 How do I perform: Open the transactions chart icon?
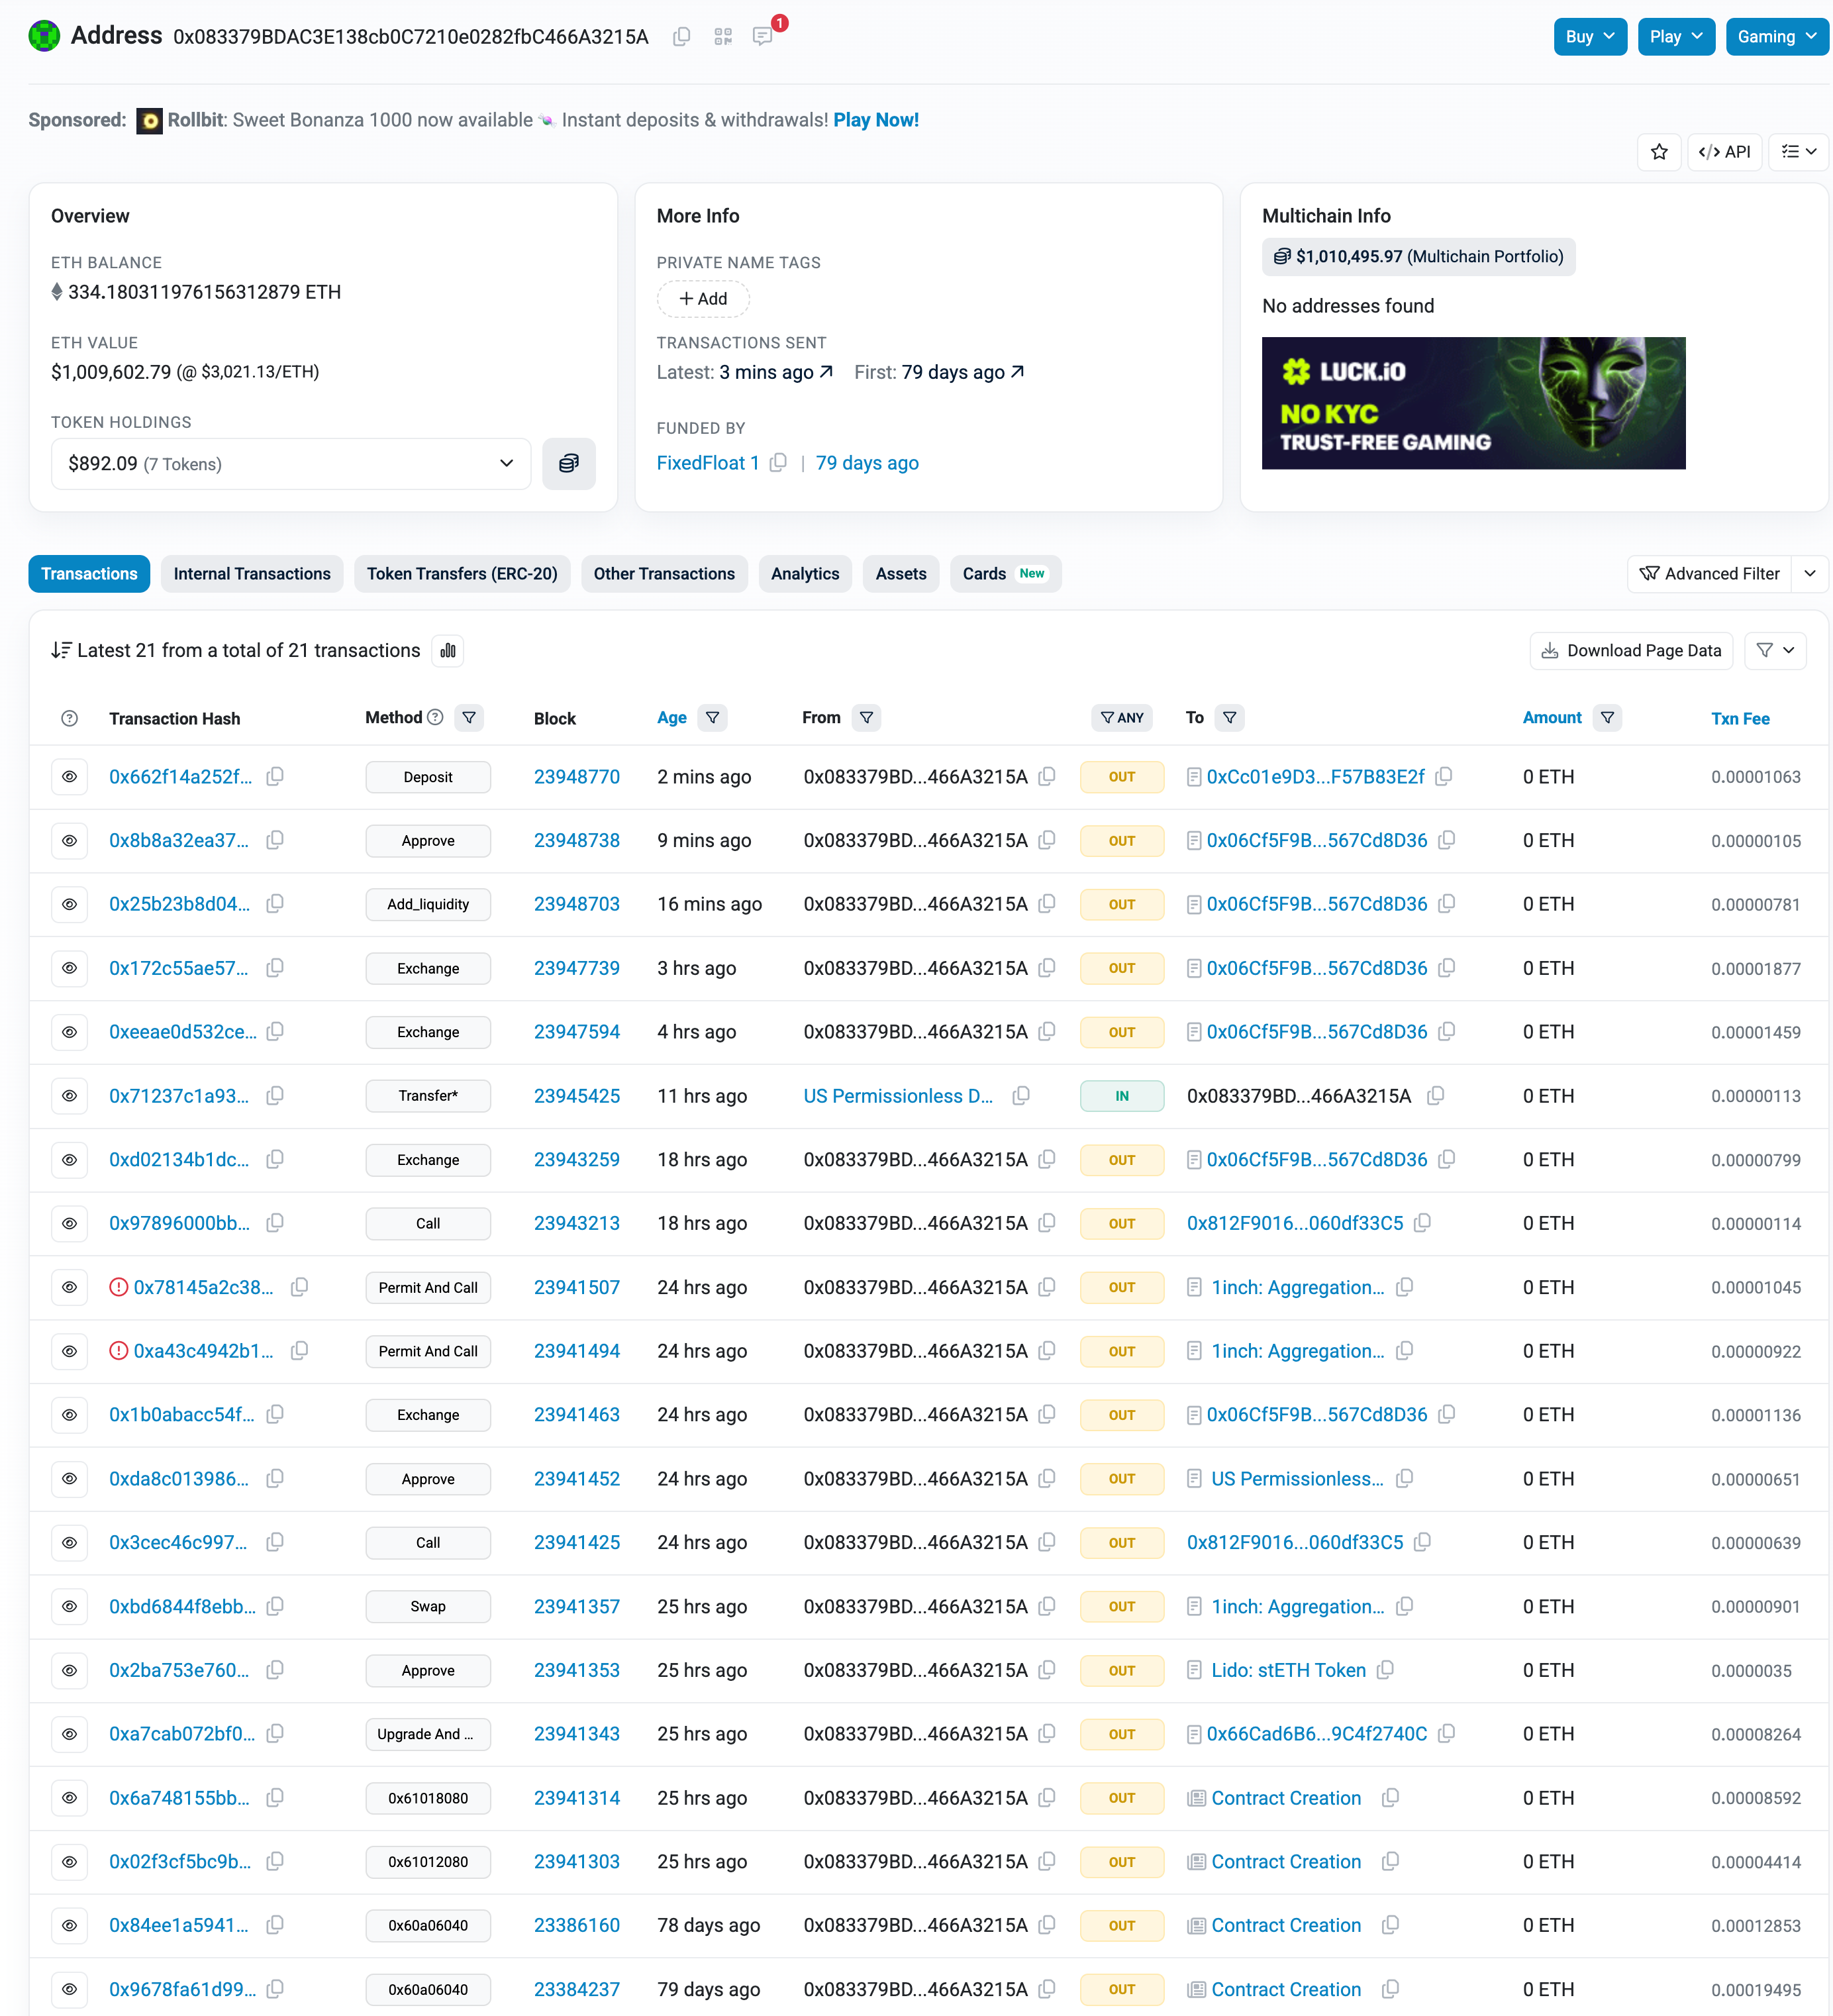coord(448,651)
